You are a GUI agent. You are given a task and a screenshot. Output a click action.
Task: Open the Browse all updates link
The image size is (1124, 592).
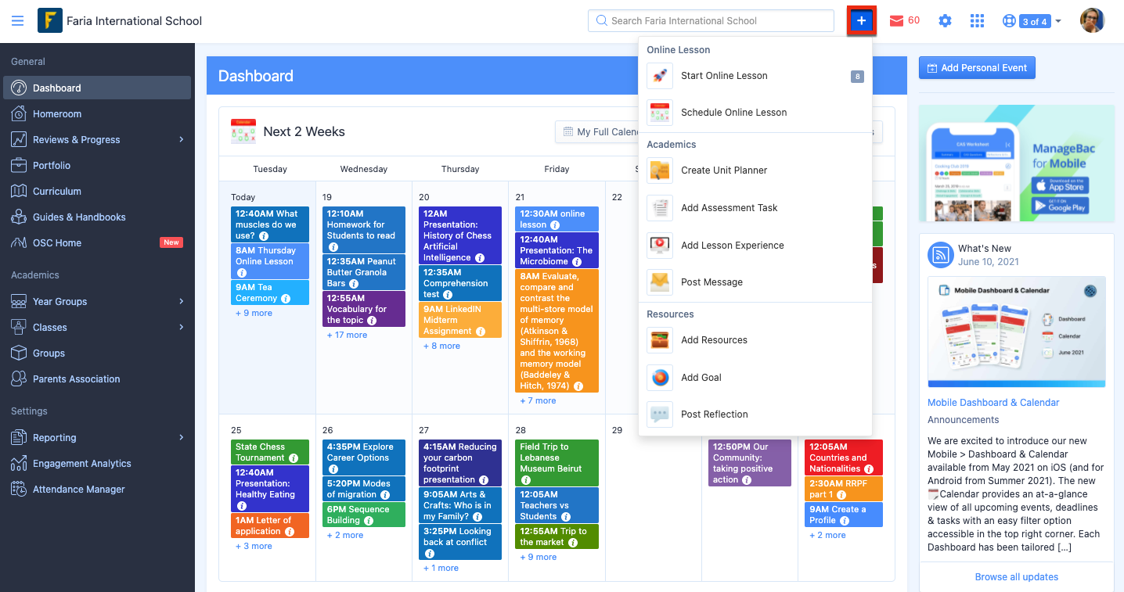click(x=1016, y=576)
